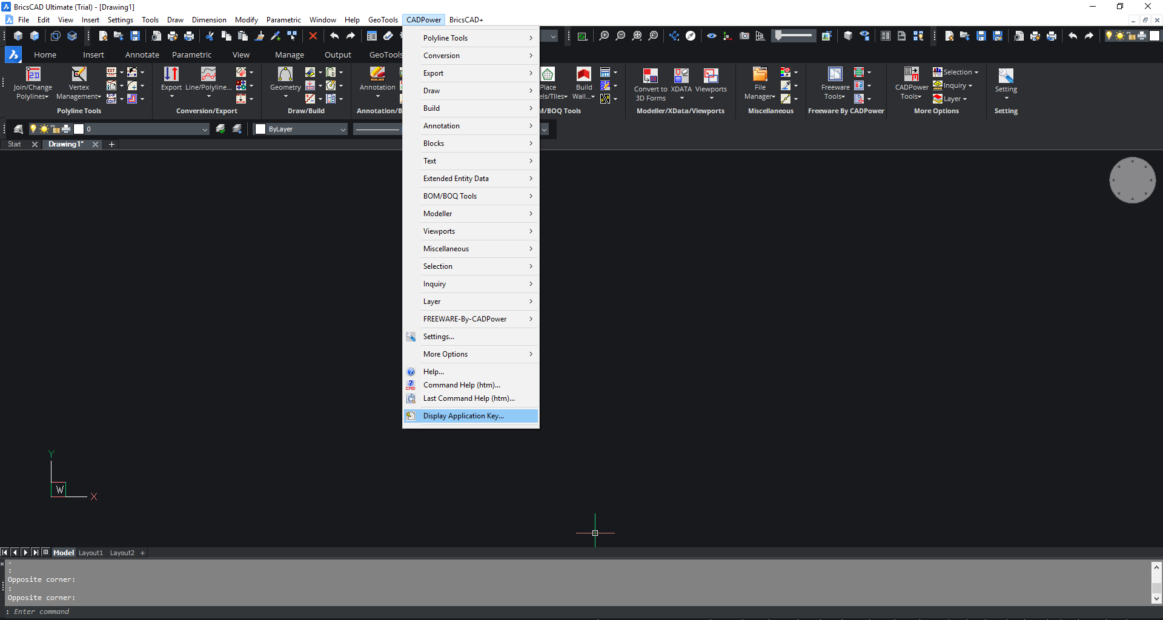
Task: Click the Convert to 3D Forms icon
Action: coord(651,76)
